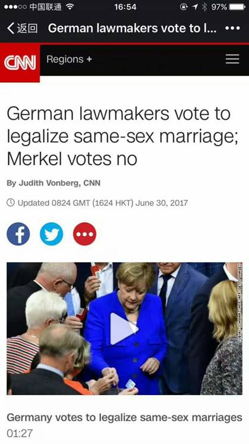Share the article on Twitter
Image resolution: width=249 pixels, height=444 pixels.
coord(51,234)
